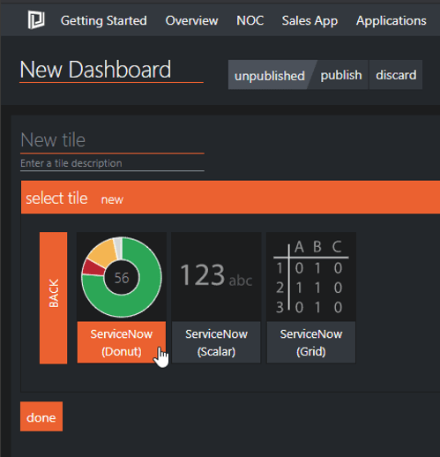Image resolution: width=440 pixels, height=457 pixels.
Task: Select the donut chart preview image
Action: pyautogui.click(x=122, y=277)
